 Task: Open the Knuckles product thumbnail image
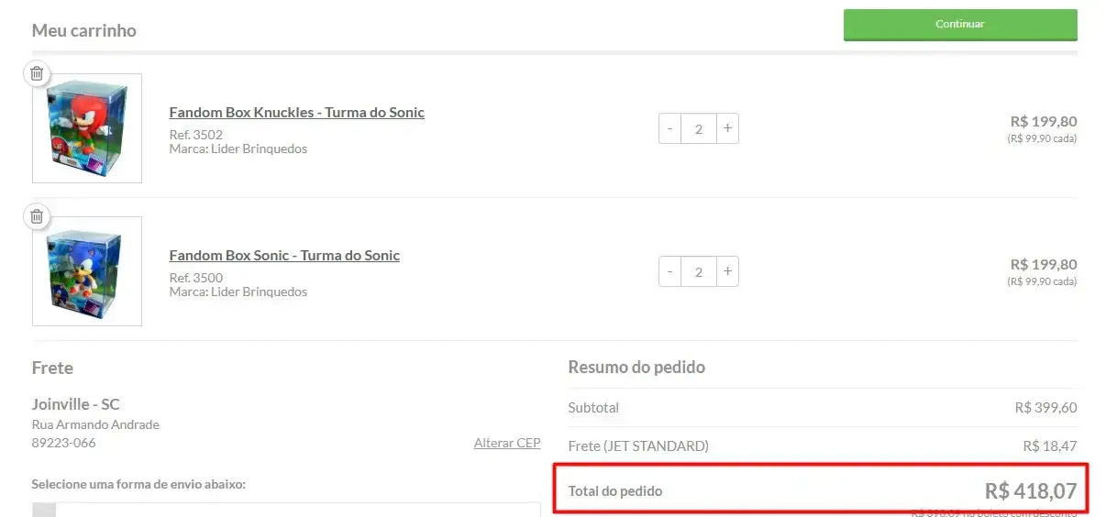tap(87, 128)
